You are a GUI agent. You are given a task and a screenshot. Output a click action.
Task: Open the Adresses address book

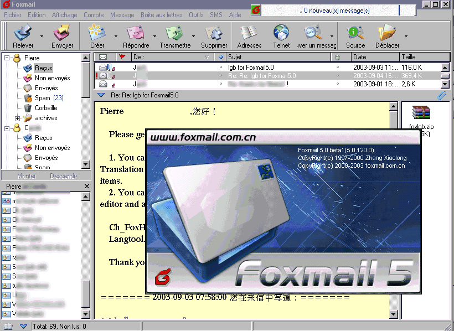pos(249,33)
